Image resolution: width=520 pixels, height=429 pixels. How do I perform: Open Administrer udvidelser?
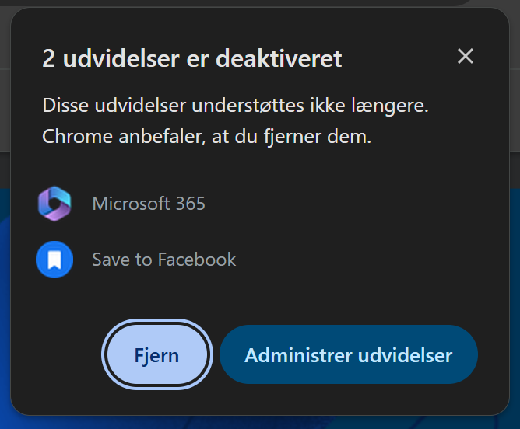[x=349, y=354]
